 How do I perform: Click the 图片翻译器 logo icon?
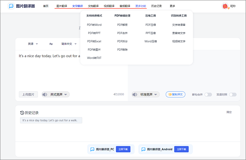[11, 6]
